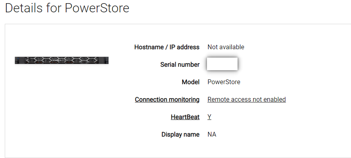The image size is (351, 158).
Task: Select the NA display name value
Action: click(212, 134)
